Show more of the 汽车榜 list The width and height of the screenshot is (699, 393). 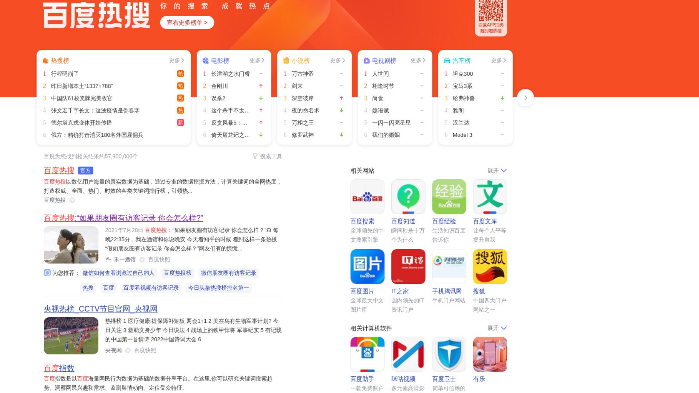coord(498,60)
